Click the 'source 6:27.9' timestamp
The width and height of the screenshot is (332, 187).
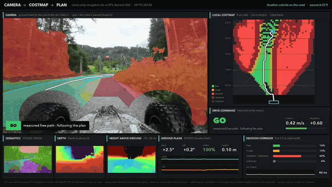(319, 5)
